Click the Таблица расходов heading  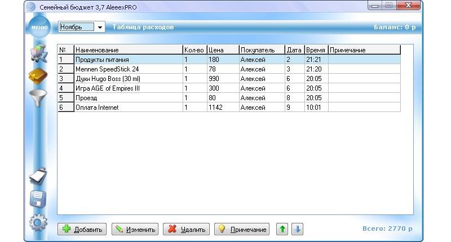click(143, 27)
